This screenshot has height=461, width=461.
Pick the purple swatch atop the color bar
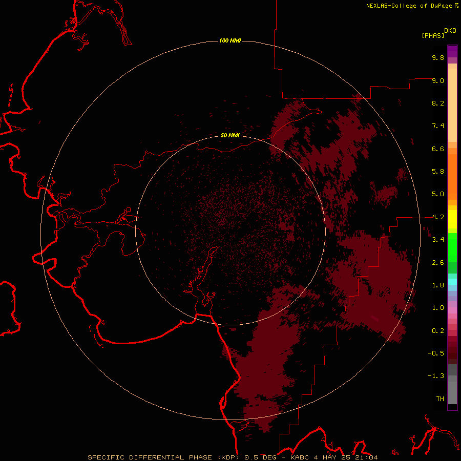(452, 51)
